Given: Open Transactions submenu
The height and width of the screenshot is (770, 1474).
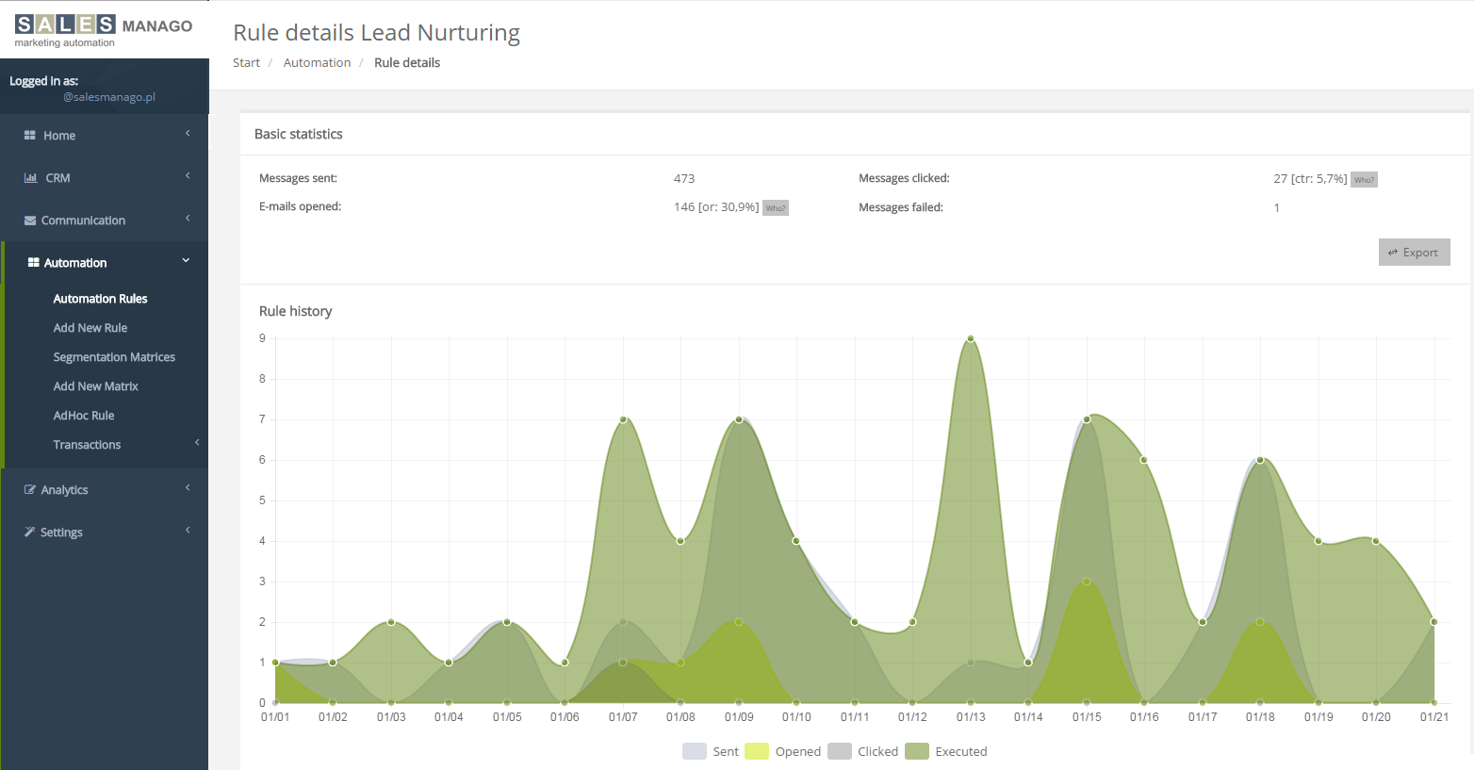Looking at the screenshot, I should click(x=87, y=445).
